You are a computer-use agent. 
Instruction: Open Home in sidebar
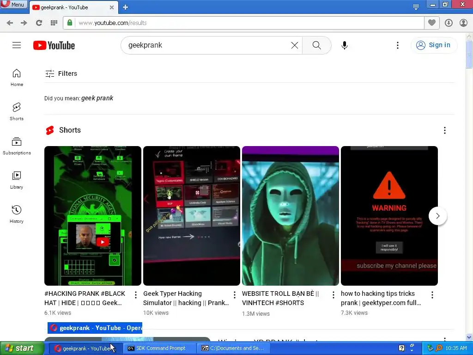tap(17, 78)
